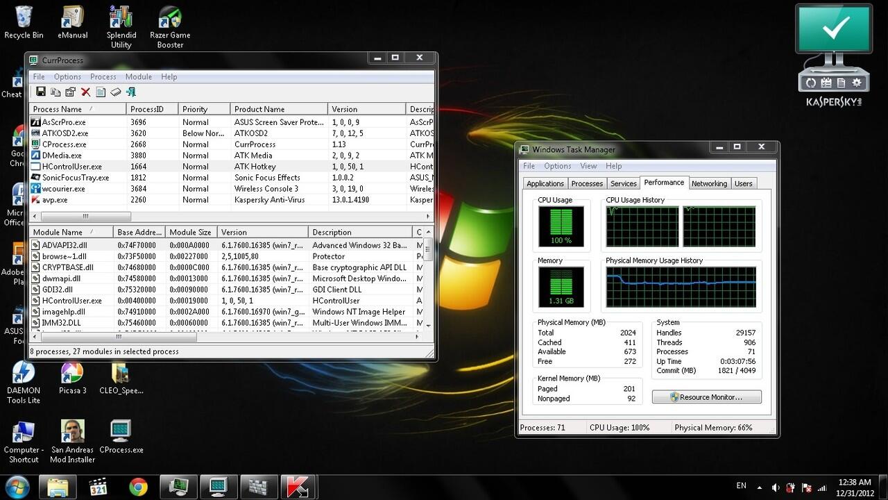
Task: Click the Copy icon in CurrProcess toolbar
Action: [55, 92]
